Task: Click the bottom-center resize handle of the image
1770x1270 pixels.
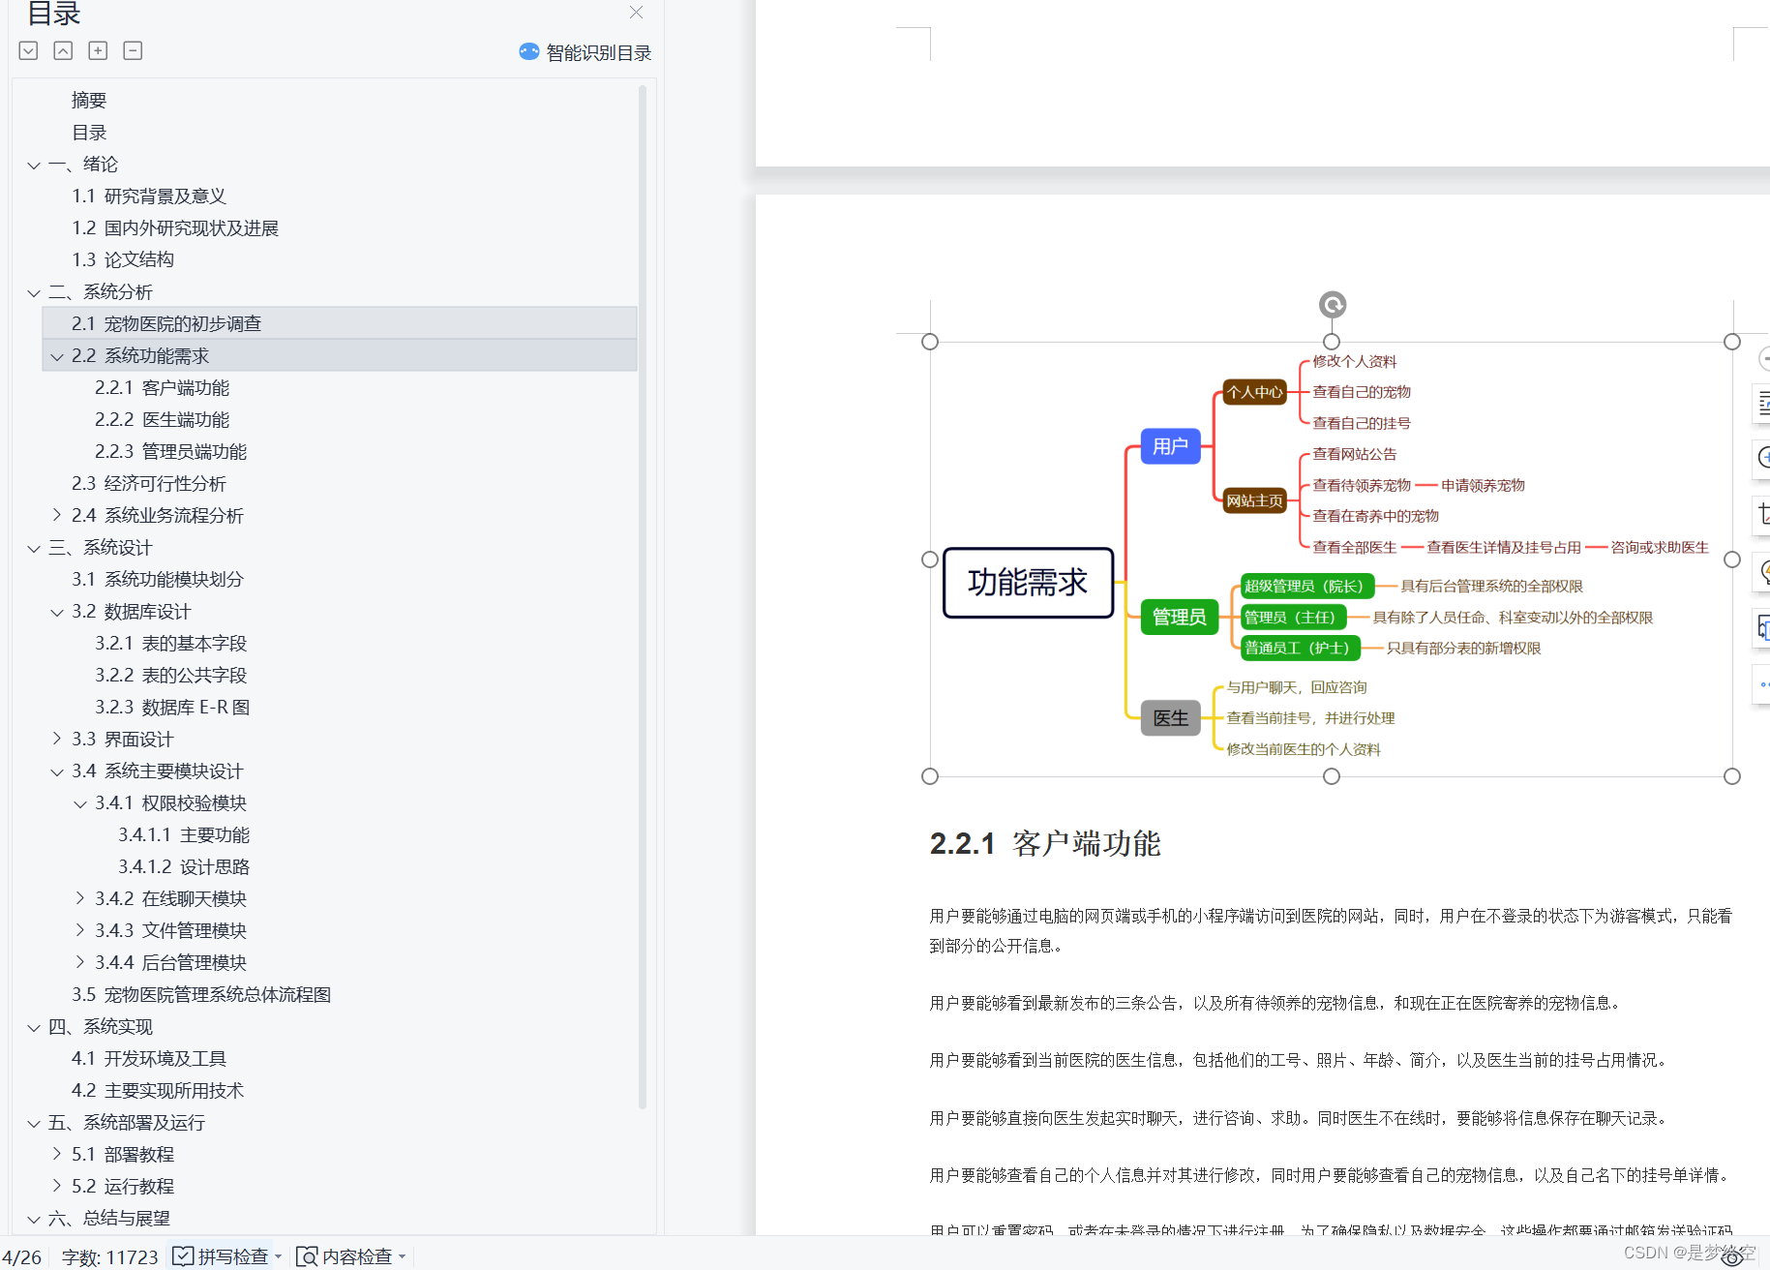Action: (1332, 776)
